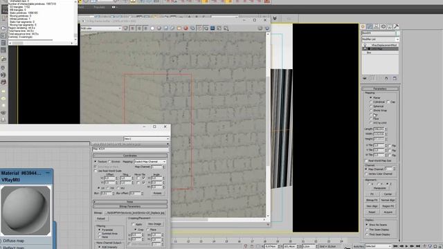The height and width of the screenshot is (249, 443).
Task: Open the Modify tab in command panel
Action: (370, 26)
